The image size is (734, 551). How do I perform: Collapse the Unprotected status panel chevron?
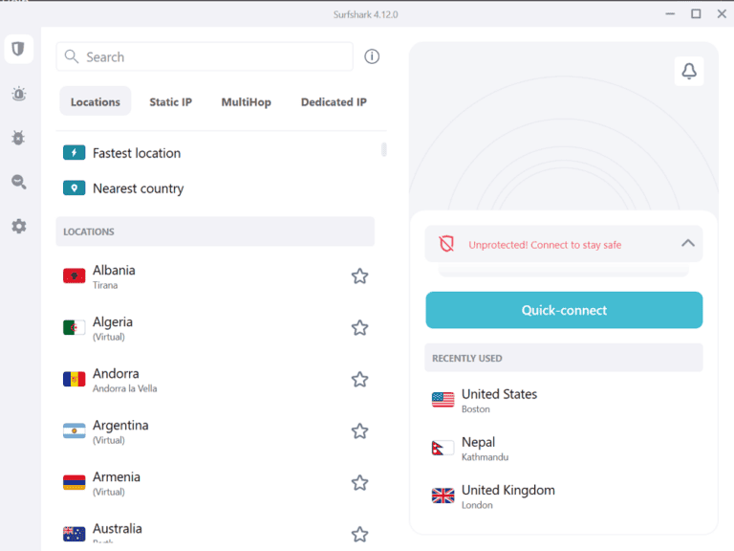click(687, 244)
